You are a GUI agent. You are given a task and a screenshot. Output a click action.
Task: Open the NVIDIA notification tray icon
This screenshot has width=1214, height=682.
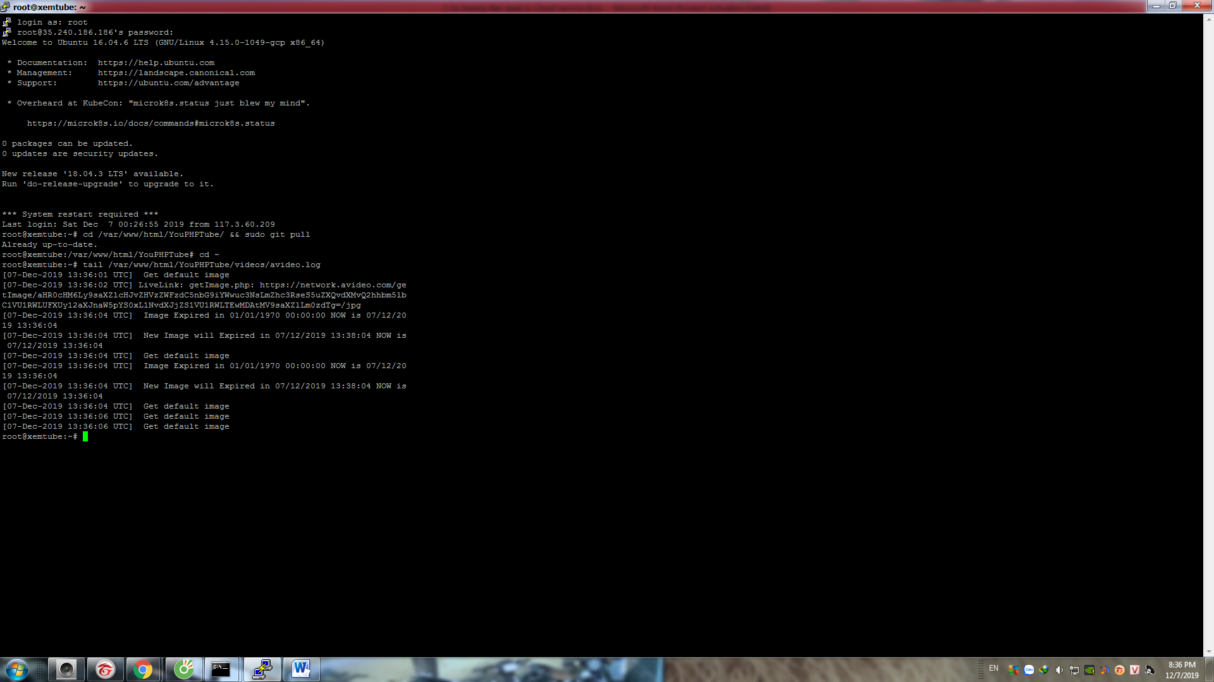tap(1089, 670)
